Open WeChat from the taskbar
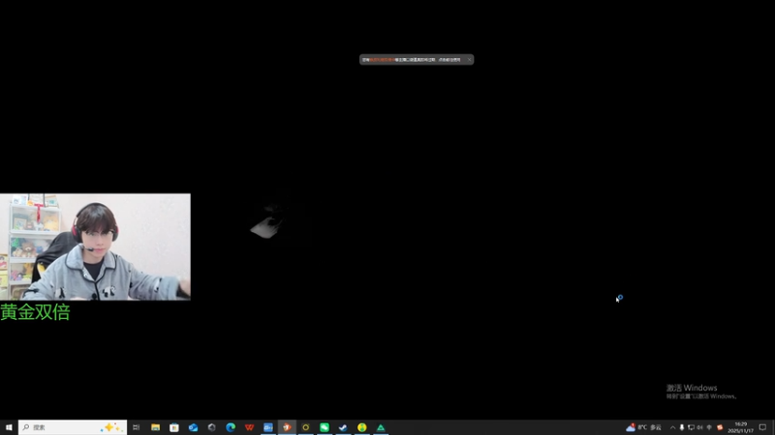 point(325,427)
